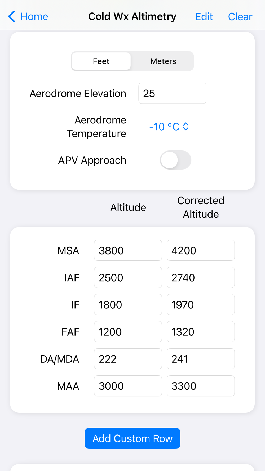
Task: Click the Add Custom Row button
Action: coord(132,438)
